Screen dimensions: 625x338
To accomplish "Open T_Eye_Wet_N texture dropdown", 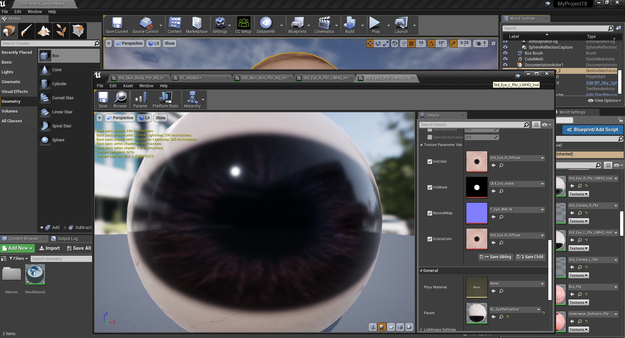I will [517, 210].
